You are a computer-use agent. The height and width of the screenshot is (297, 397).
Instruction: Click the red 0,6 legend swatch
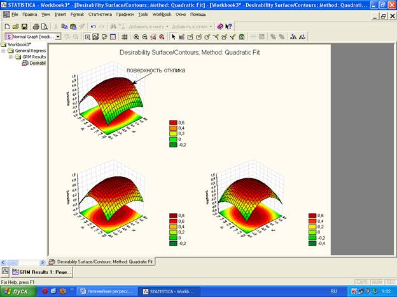tap(173, 123)
